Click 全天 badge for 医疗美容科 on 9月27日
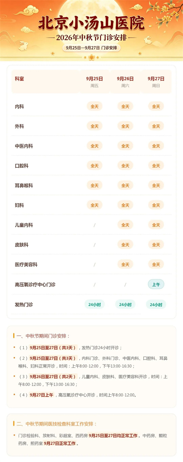The image size is (183, 462). coord(156,265)
